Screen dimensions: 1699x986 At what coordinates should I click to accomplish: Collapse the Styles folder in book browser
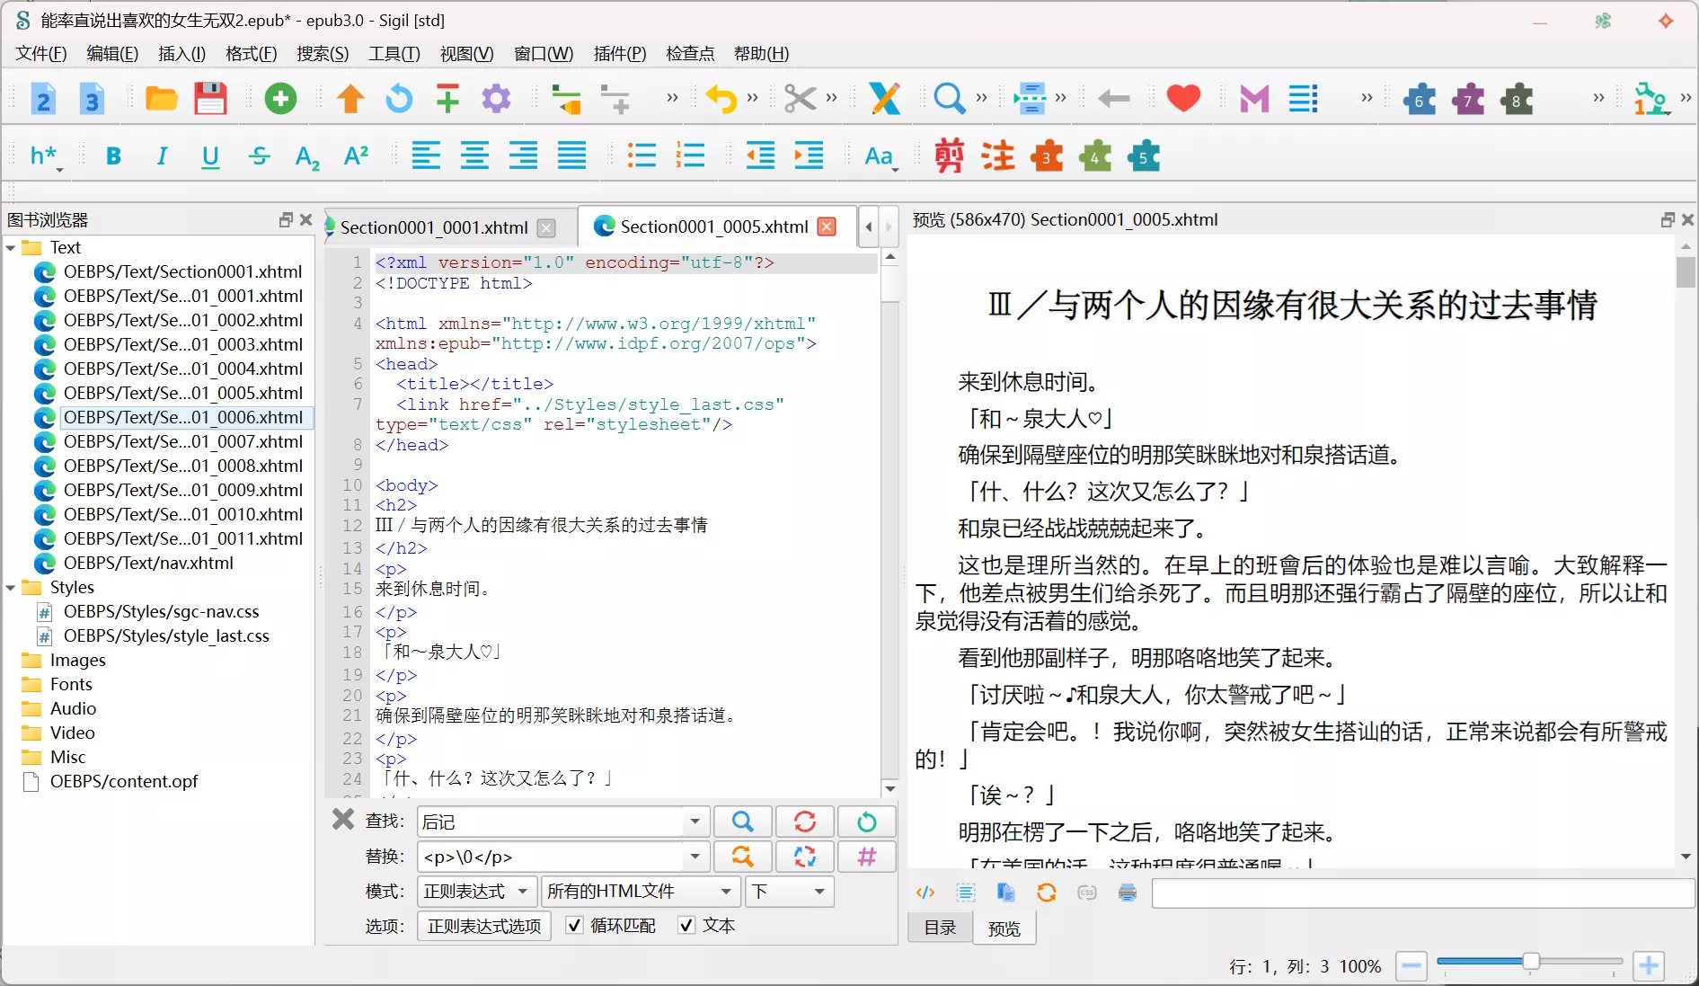tap(11, 588)
